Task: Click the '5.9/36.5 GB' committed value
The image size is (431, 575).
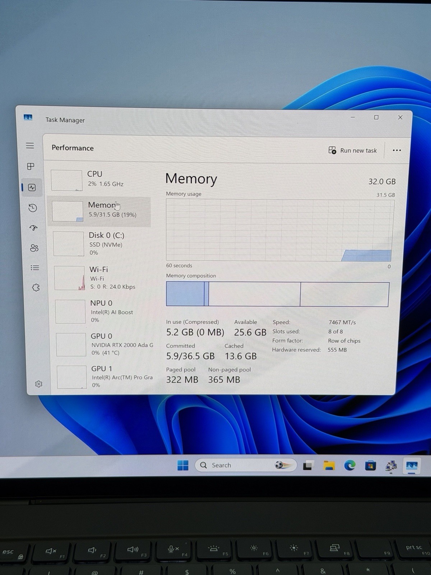Action: click(190, 356)
